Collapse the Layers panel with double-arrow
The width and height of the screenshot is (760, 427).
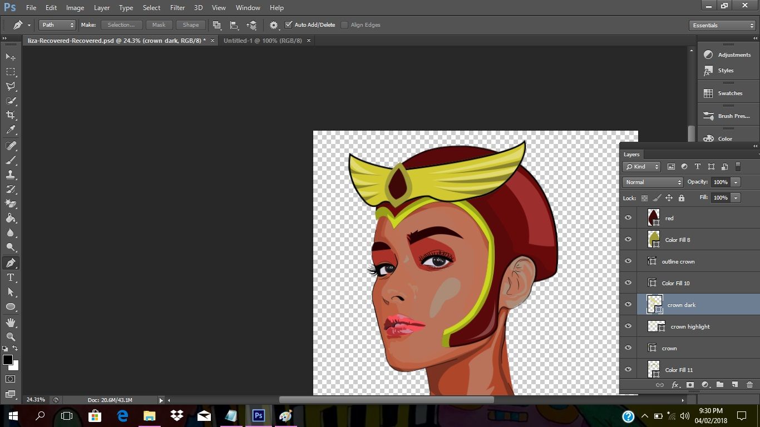pyautogui.click(x=755, y=146)
